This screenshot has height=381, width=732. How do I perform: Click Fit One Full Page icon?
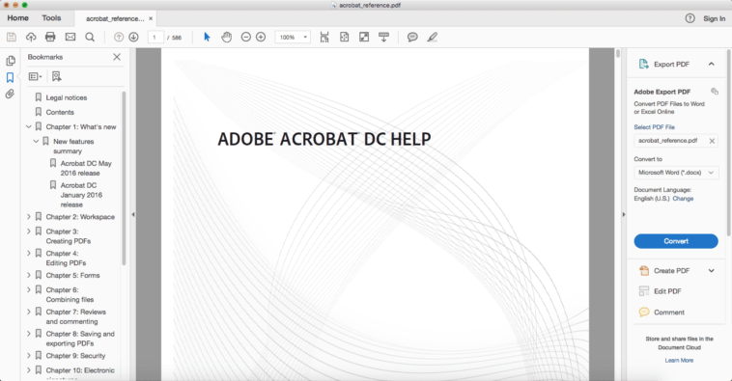click(x=344, y=37)
